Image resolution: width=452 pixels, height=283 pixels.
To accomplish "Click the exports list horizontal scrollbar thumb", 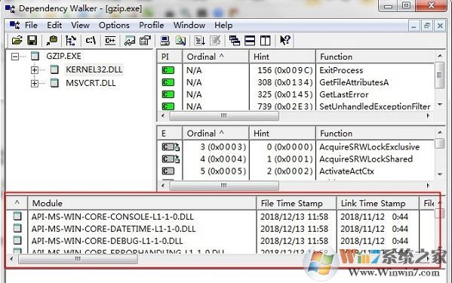I will (224, 186).
